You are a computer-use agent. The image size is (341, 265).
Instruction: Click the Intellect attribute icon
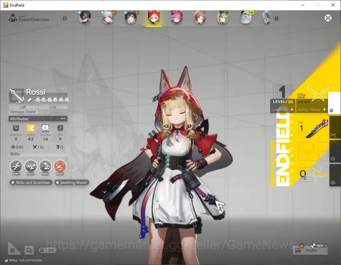click(x=45, y=128)
